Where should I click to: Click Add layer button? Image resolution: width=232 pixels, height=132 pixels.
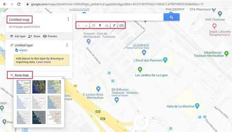coord(18,36)
